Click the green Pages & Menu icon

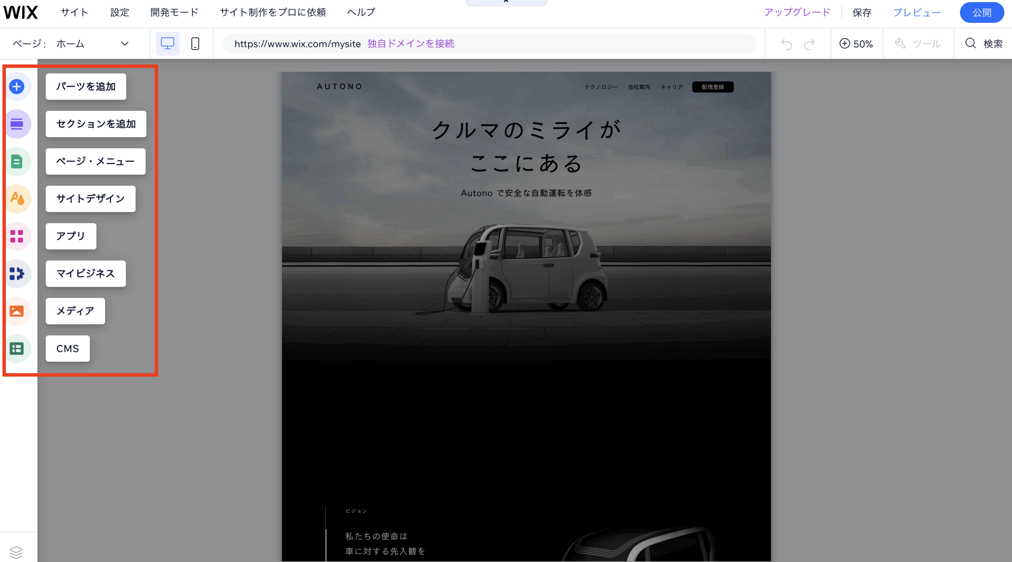click(x=17, y=162)
